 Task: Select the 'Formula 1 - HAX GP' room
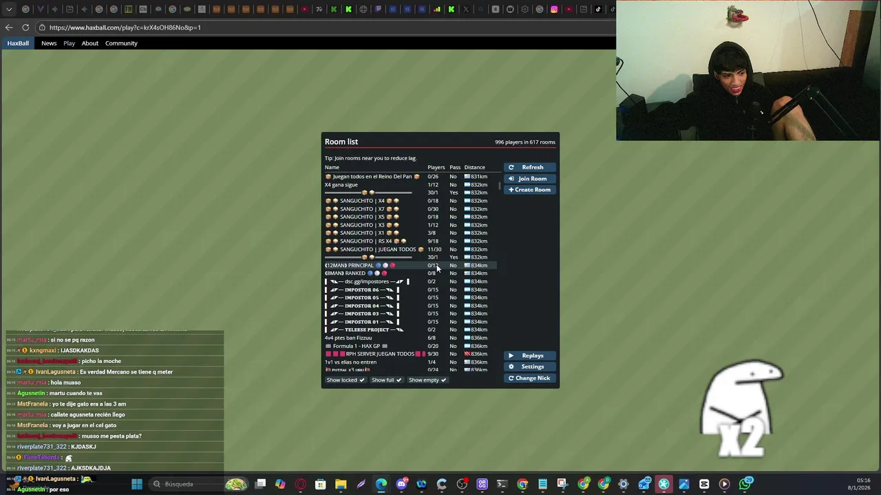point(410,346)
